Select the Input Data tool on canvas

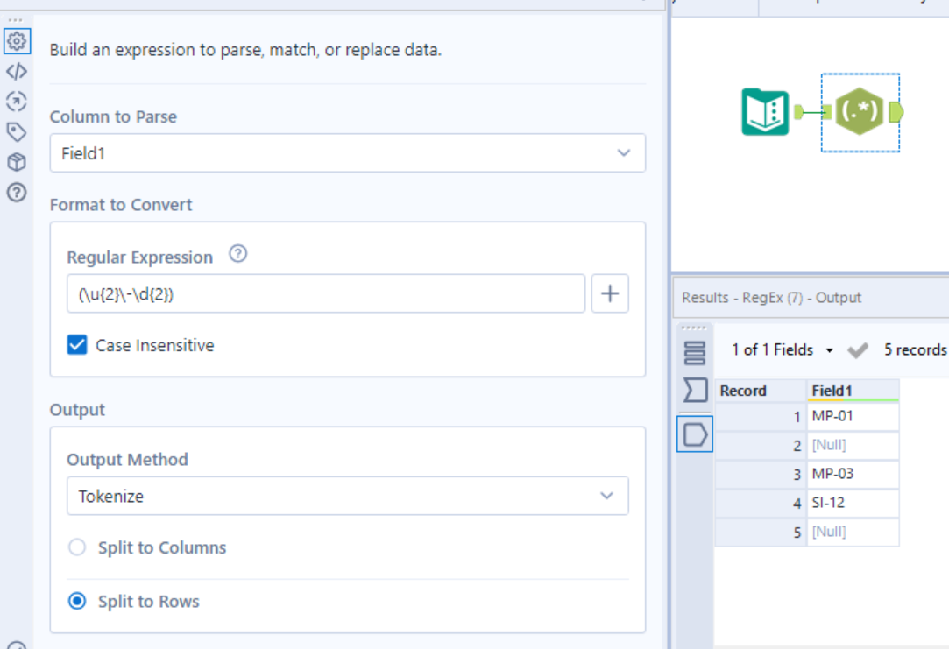click(x=765, y=112)
